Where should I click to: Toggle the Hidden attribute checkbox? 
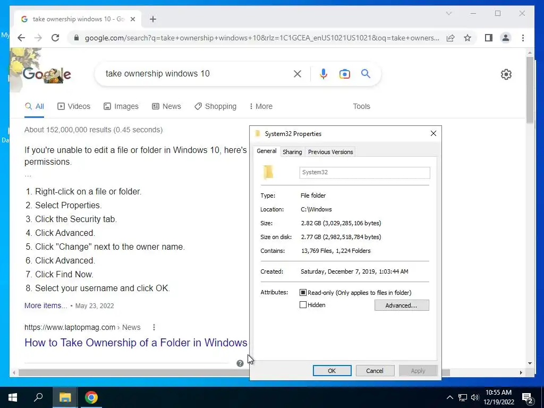303,305
